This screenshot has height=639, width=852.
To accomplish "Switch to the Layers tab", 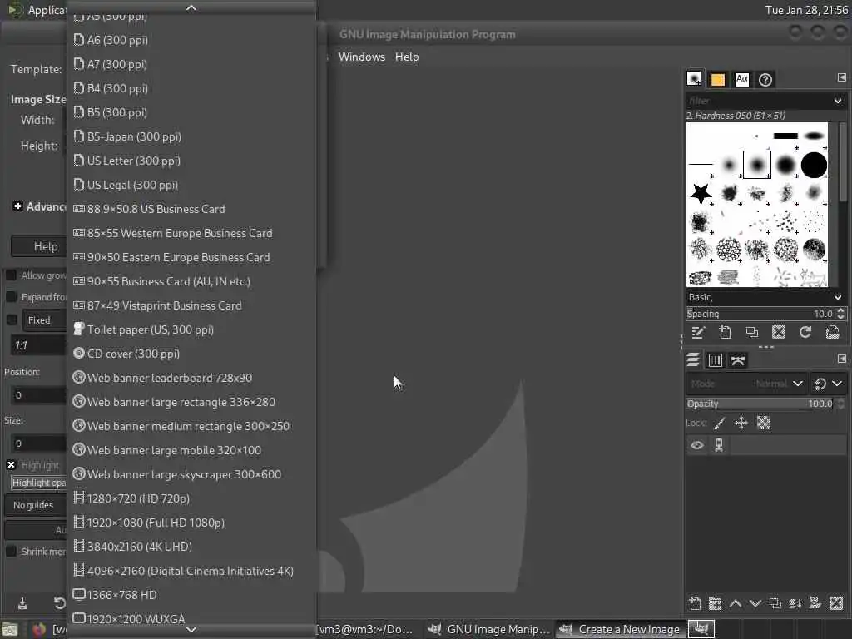I will pyautogui.click(x=693, y=359).
